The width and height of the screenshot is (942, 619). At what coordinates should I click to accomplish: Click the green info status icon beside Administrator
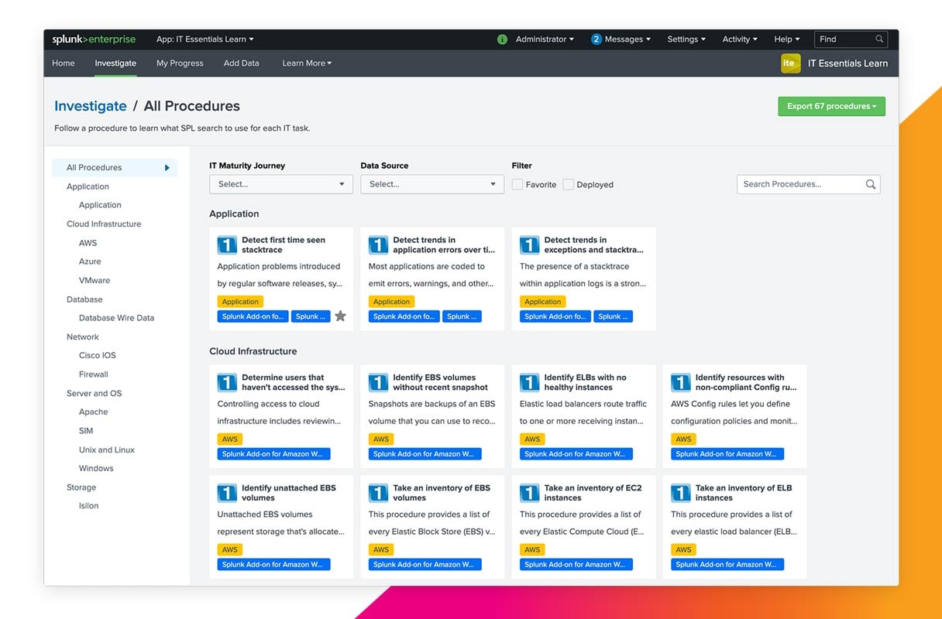tap(502, 39)
